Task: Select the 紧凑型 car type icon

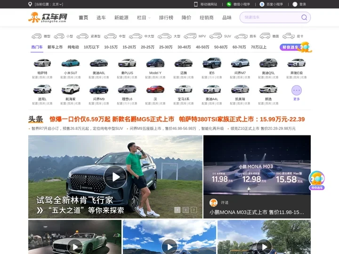Action: [x=82, y=36]
